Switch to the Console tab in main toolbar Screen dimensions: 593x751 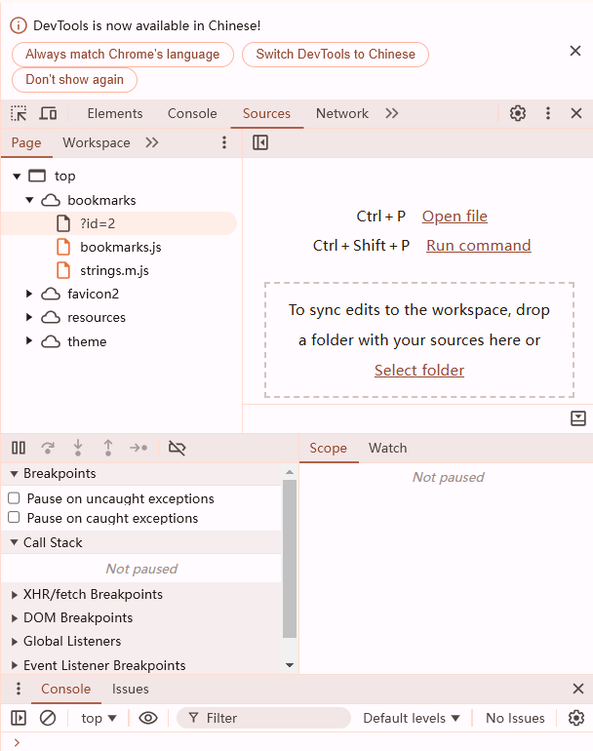point(192,113)
